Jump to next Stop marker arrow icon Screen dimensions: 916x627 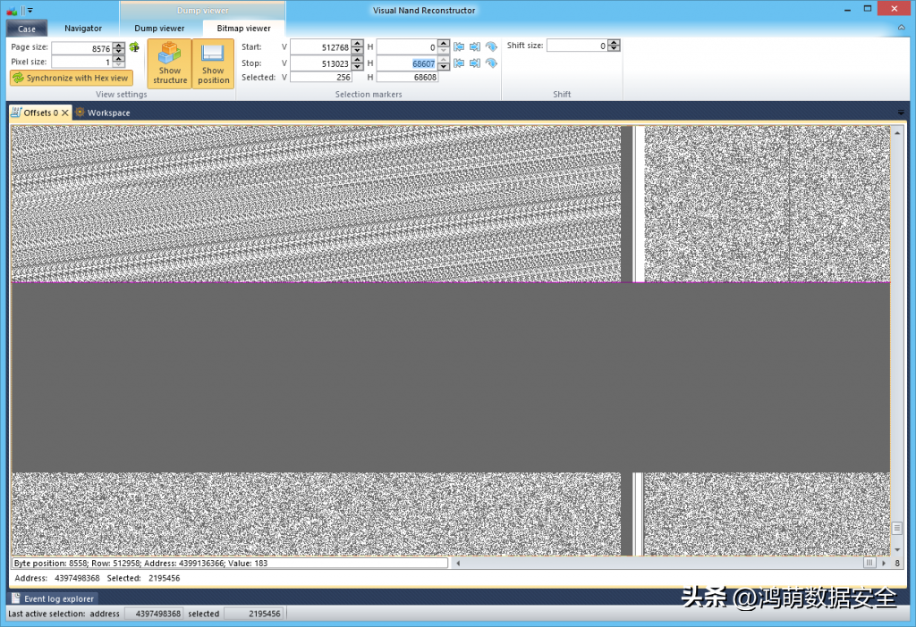[475, 63]
